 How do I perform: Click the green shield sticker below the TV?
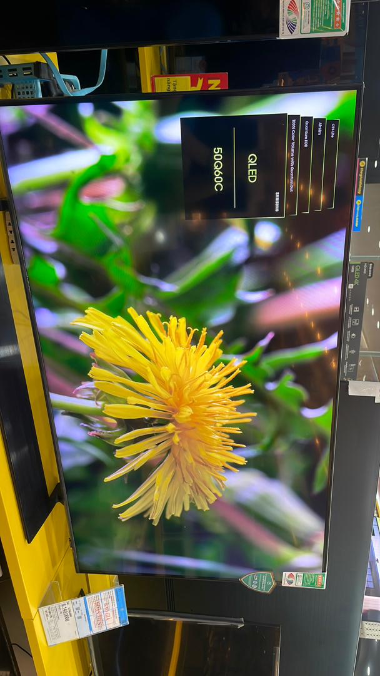pyautogui.click(x=257, y=582)
